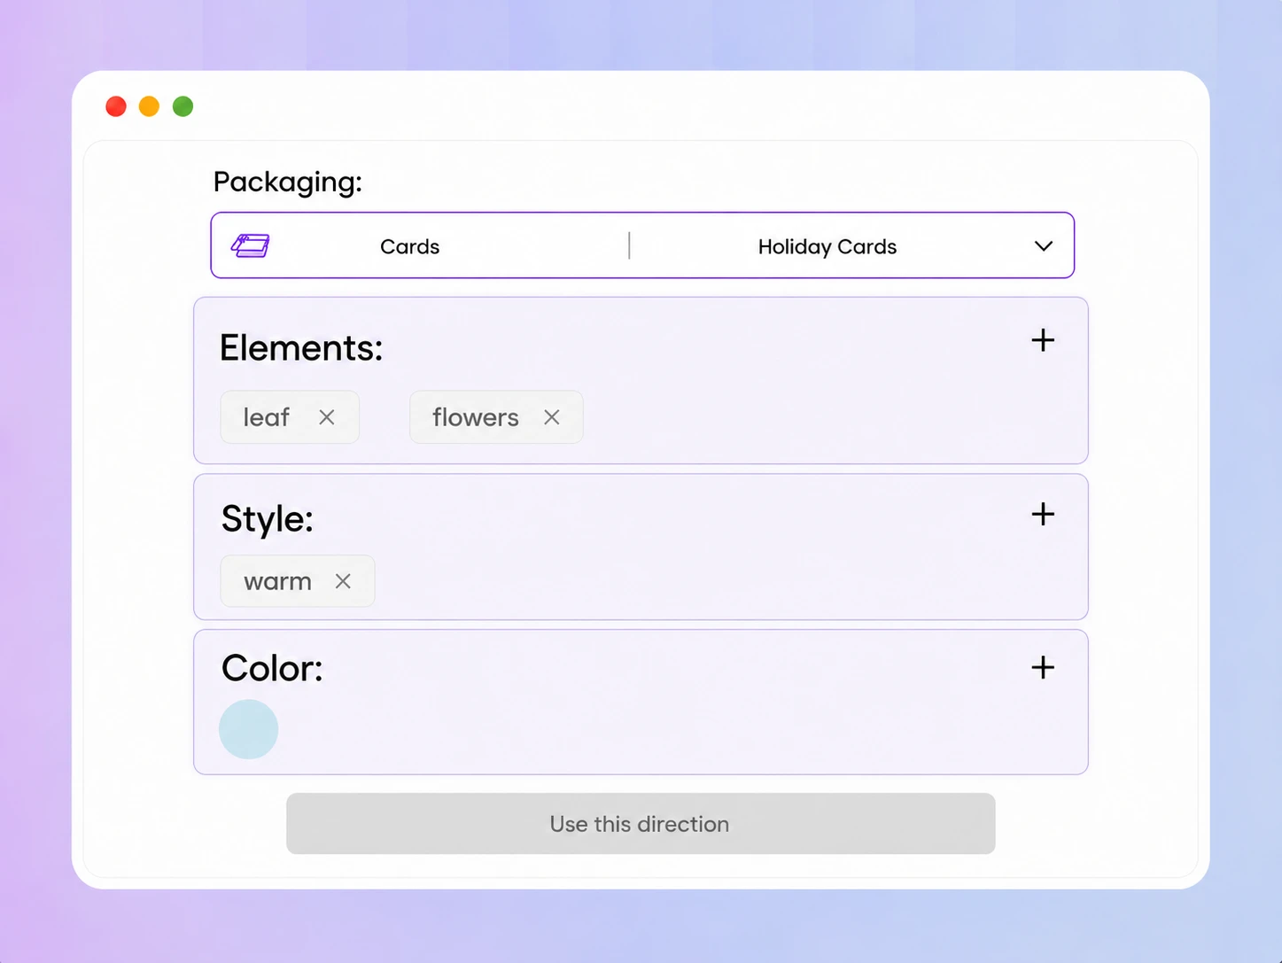
Task: Add a new style with plus icon
Action: click(1043, 514)
